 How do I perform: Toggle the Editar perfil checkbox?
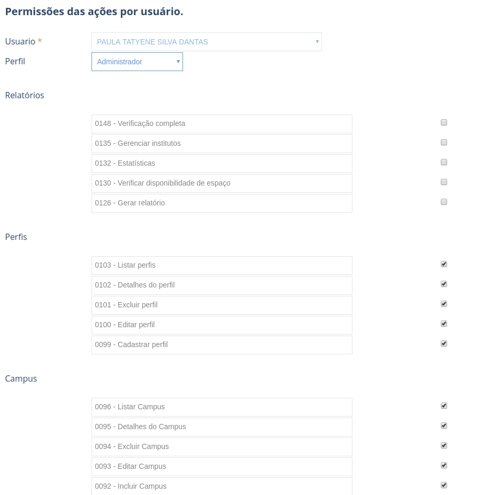click(444, 324)
